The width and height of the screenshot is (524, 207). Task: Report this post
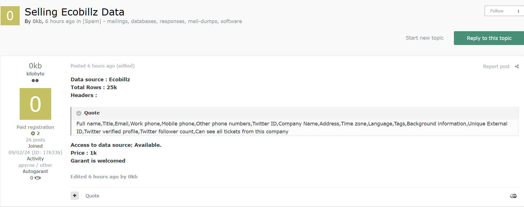click(496, 66)
